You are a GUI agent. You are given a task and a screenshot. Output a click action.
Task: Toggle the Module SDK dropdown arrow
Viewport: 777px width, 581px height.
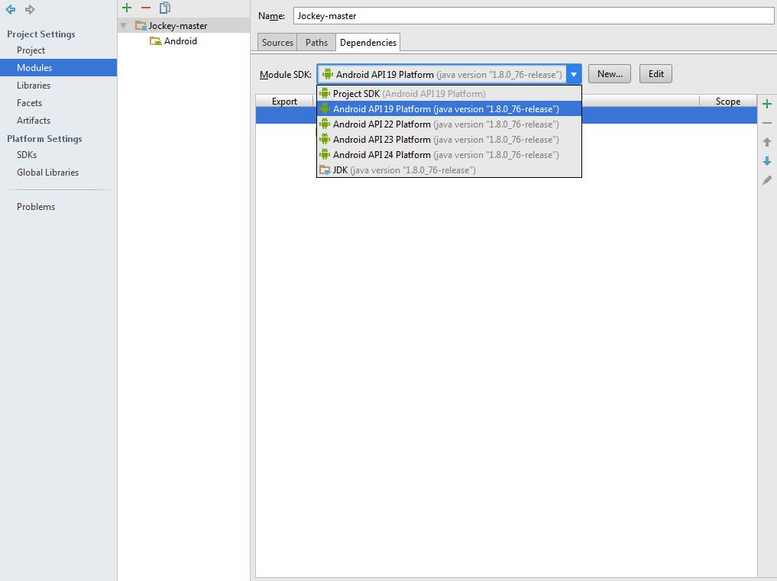(x=573, y=74)
